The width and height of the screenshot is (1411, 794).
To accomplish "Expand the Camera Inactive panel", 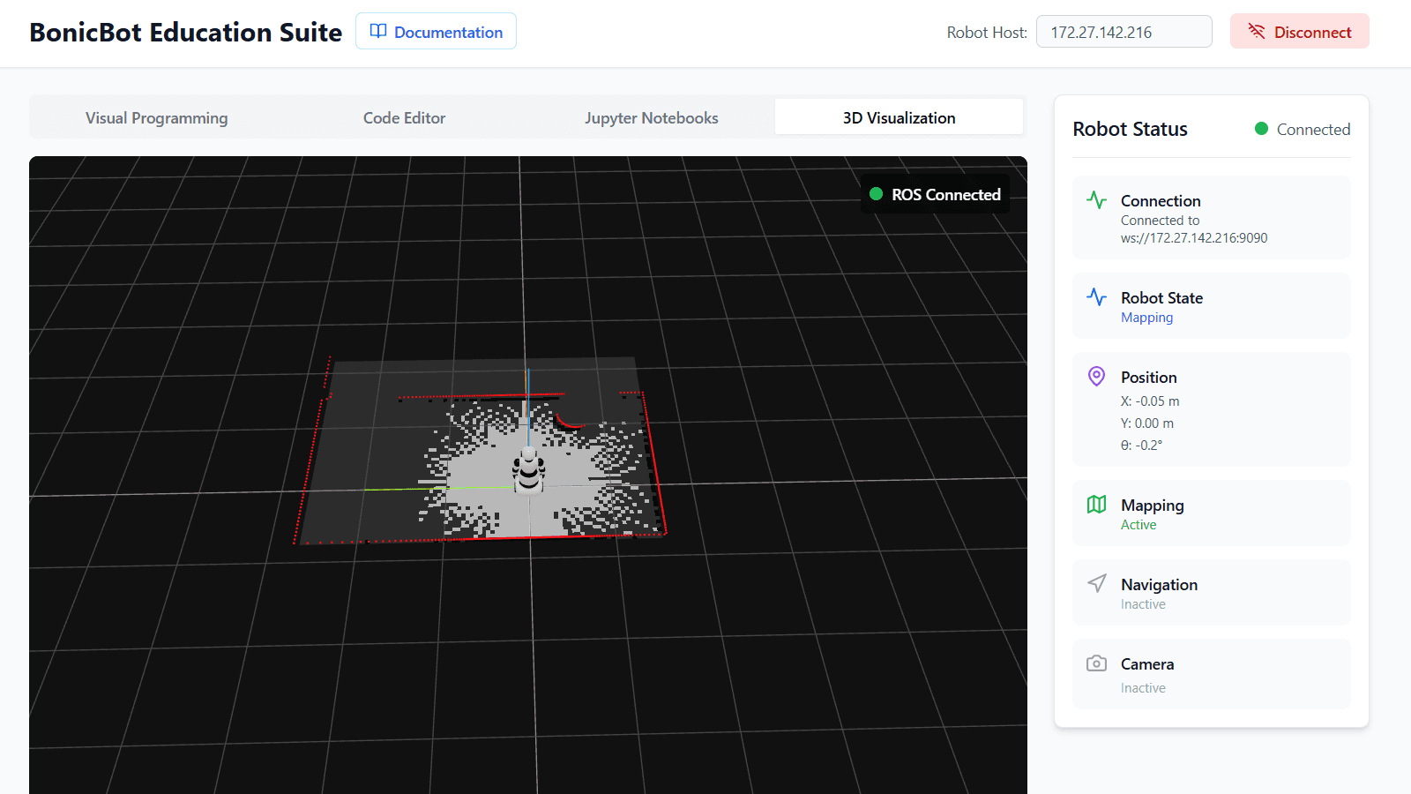I will (x=1211, y=673).
